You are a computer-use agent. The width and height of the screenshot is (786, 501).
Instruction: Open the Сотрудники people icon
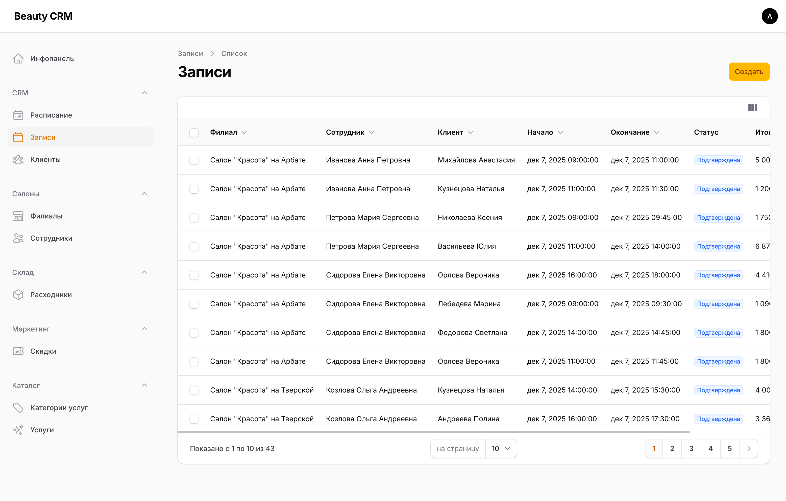pos(18,238)
